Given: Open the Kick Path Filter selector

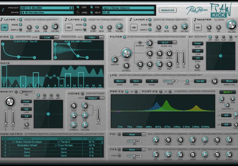Looking at the screenshot, I should (x=94, y=37).
